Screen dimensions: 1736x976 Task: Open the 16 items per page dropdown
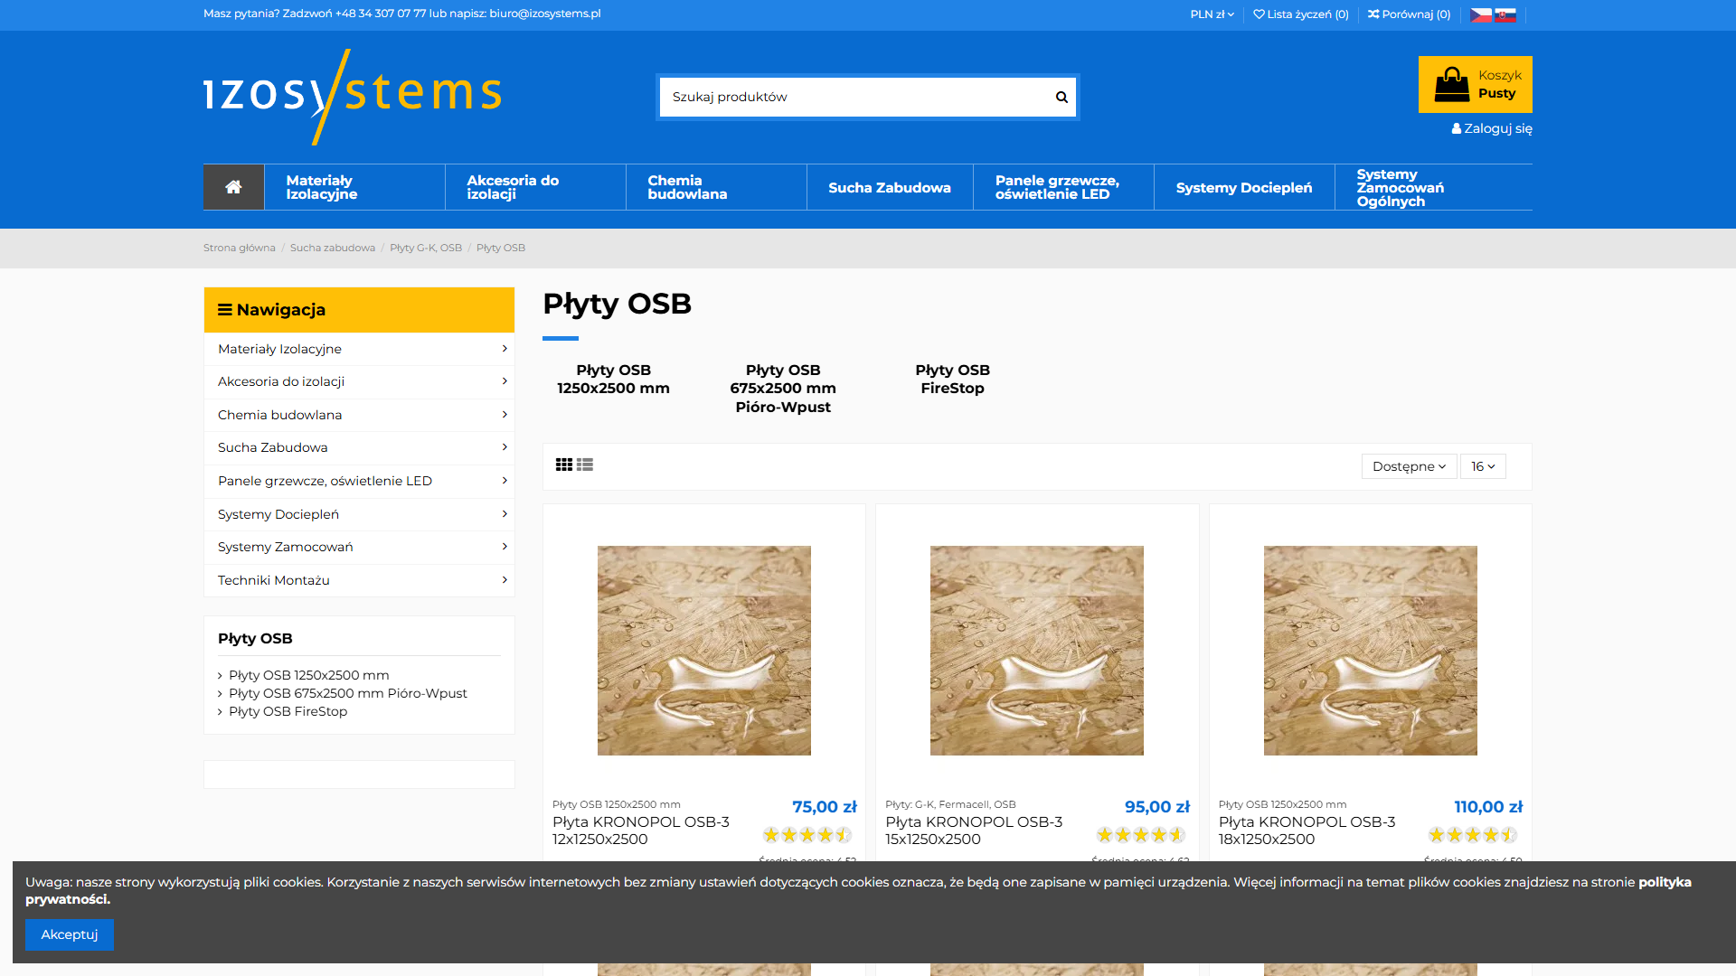(x=1483, y=466)
